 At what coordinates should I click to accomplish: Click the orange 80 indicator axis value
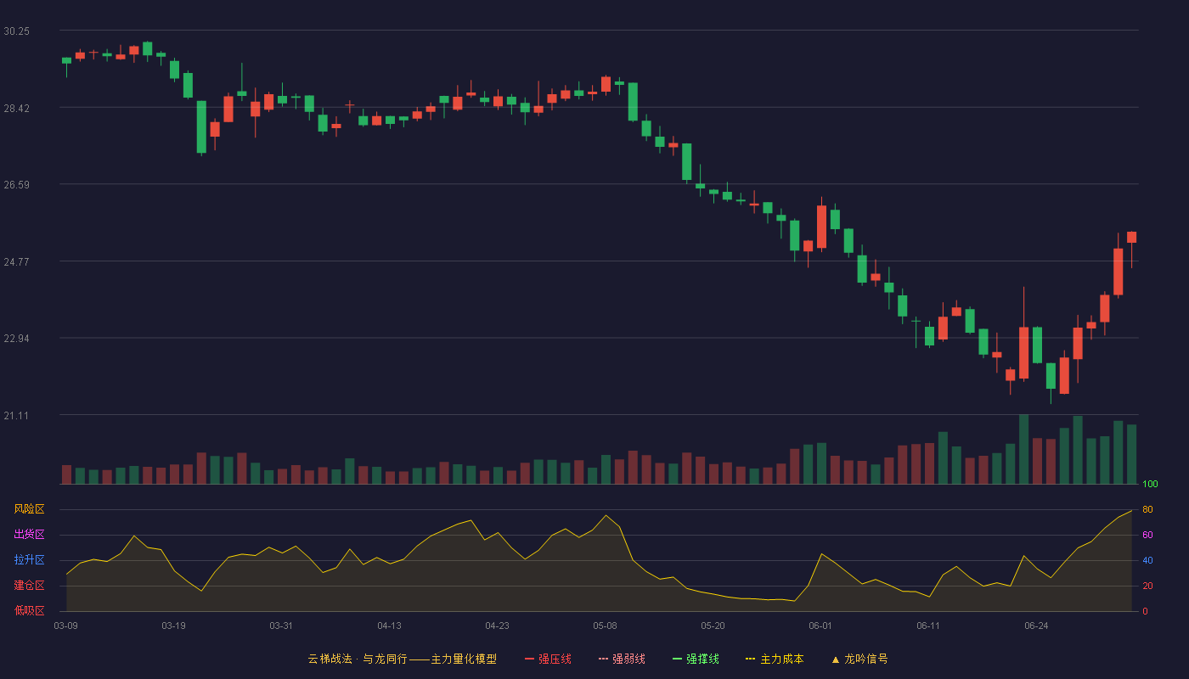tap(1147, 509)
